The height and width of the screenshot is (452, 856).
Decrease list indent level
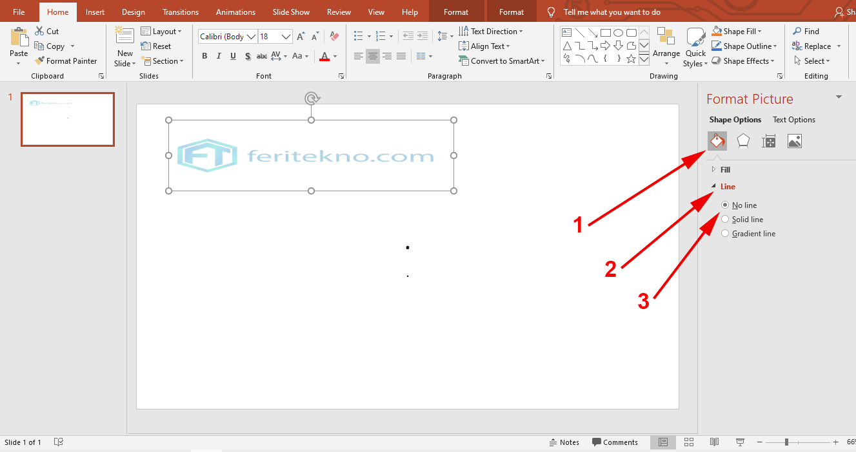tap(408, 37)
